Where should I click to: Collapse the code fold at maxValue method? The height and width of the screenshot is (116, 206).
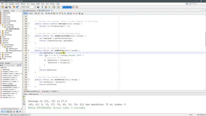pyautogui.click(x=29, y=50)
